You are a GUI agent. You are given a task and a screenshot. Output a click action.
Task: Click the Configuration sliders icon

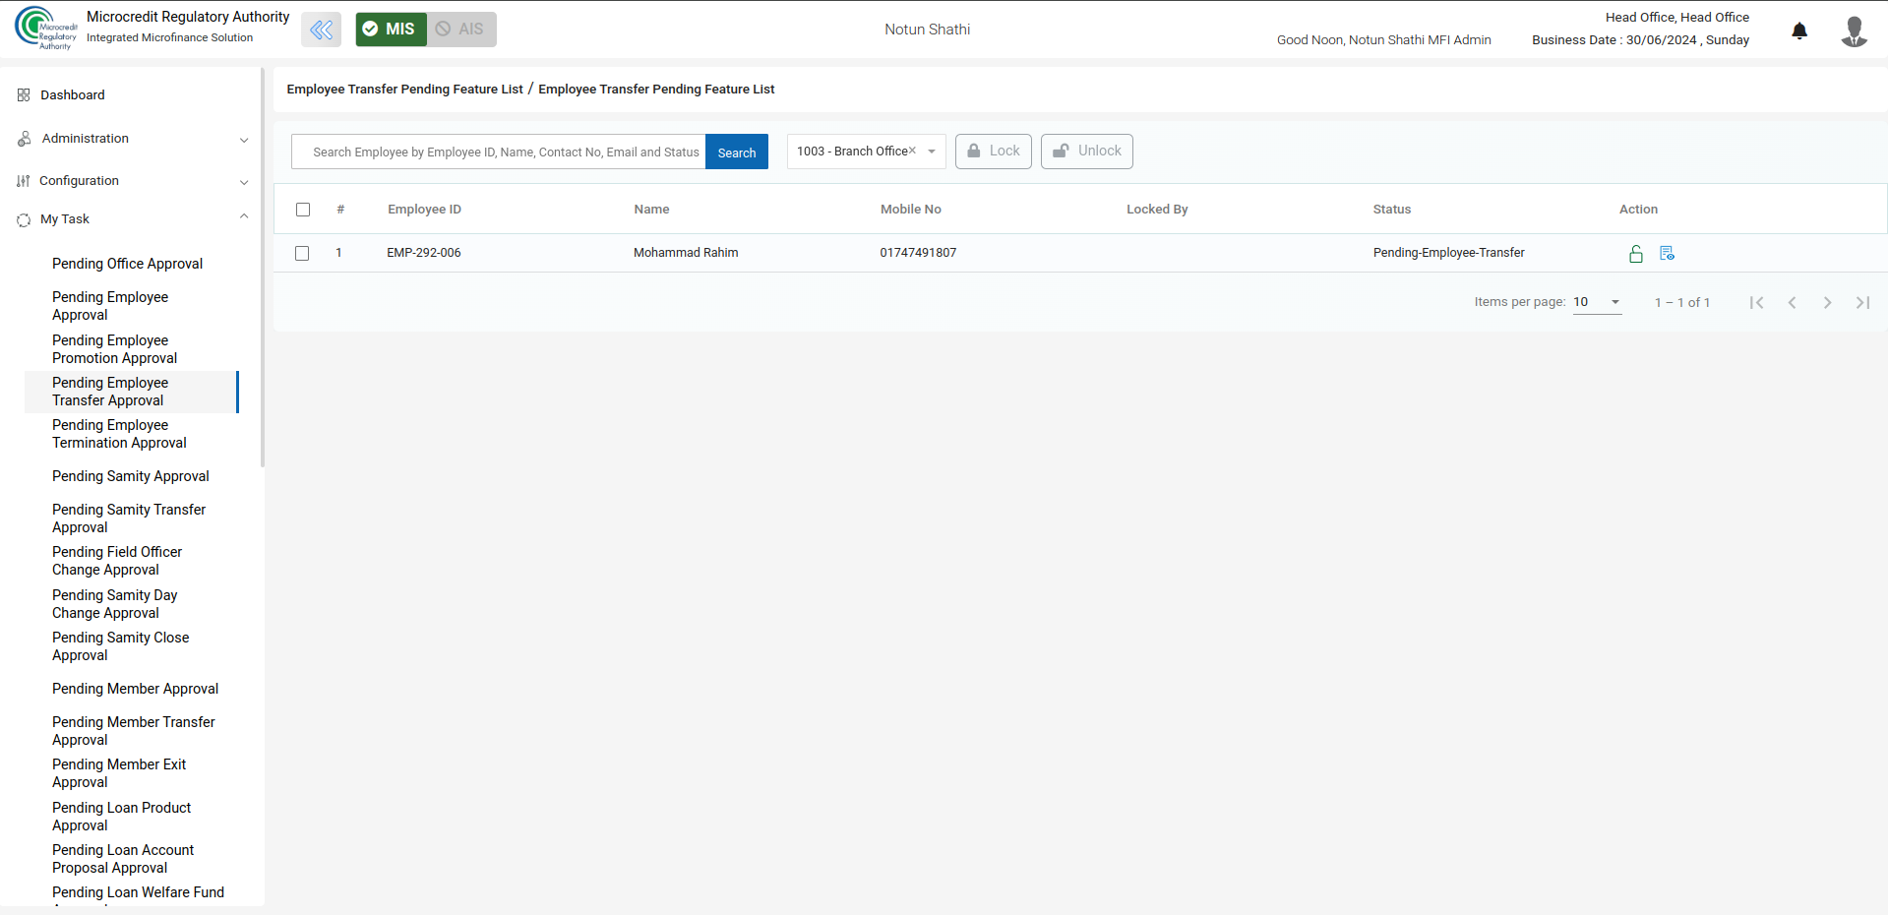tap(24, 181)
